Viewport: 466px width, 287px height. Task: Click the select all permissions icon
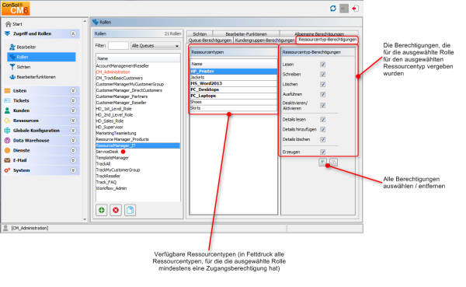322,163
